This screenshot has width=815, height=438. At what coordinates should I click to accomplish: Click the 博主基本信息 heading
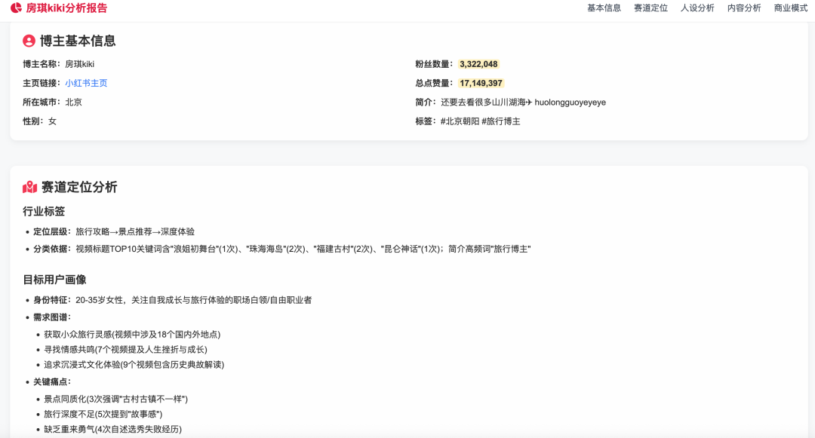point(78,41)
